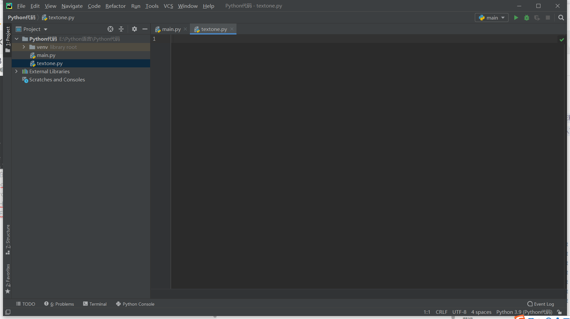The width and height of the screenshot is (570, 319).
Task: Click the green inspection checkmark in editor
Action: click(562, 40)
